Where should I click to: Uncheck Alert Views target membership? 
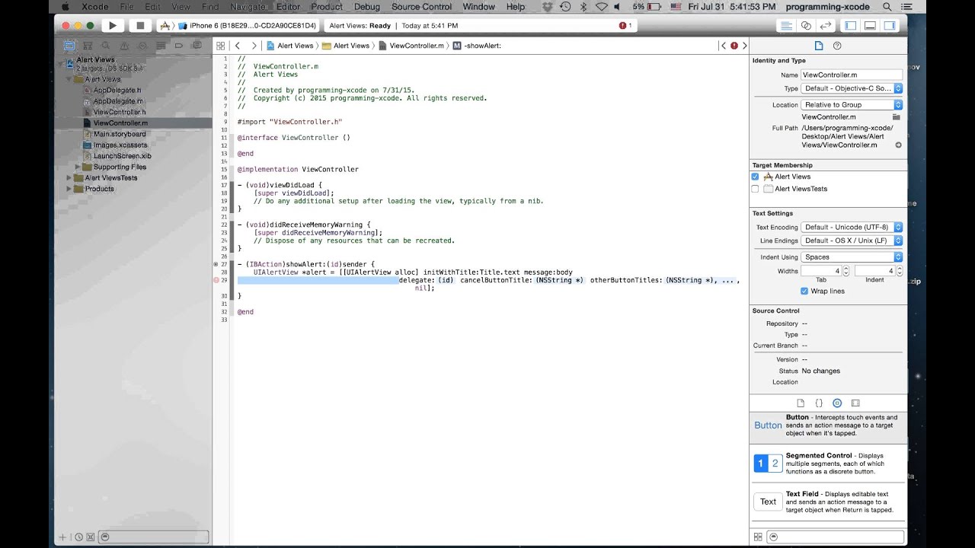[x=755, y=177]
